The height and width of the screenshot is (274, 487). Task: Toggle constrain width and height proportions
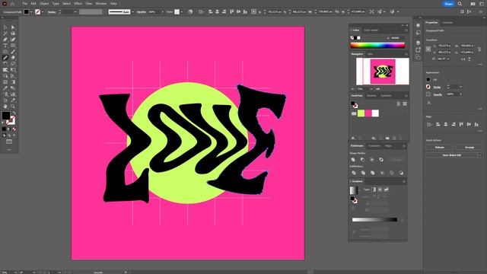click(479, 49)
